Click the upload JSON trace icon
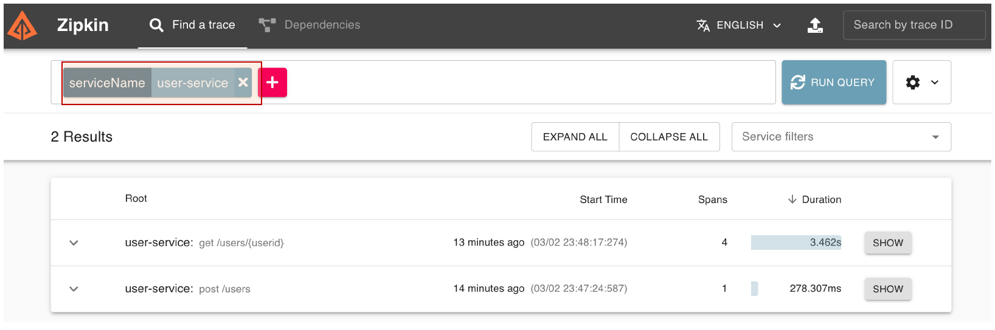Image resolution: width=995 pixels, height=330 pixels. 815,25
